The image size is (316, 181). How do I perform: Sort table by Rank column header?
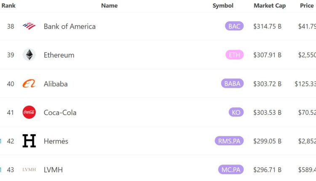tap(8, 5)
